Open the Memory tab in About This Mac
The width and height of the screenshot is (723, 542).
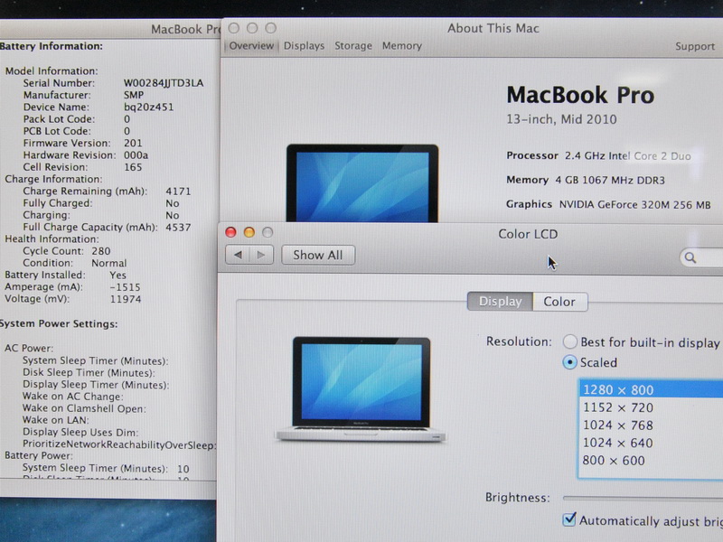point(401,46)
